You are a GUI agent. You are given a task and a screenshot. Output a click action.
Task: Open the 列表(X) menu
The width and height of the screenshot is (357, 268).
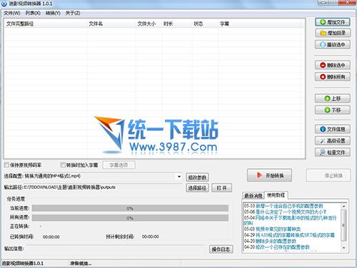click(33, 13)
